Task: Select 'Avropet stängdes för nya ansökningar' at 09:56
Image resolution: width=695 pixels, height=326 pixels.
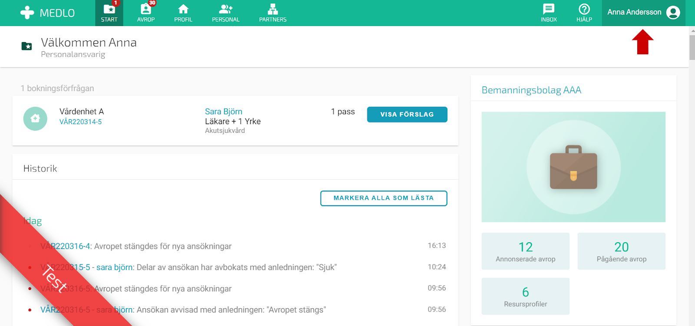Action: pos(162,289)
